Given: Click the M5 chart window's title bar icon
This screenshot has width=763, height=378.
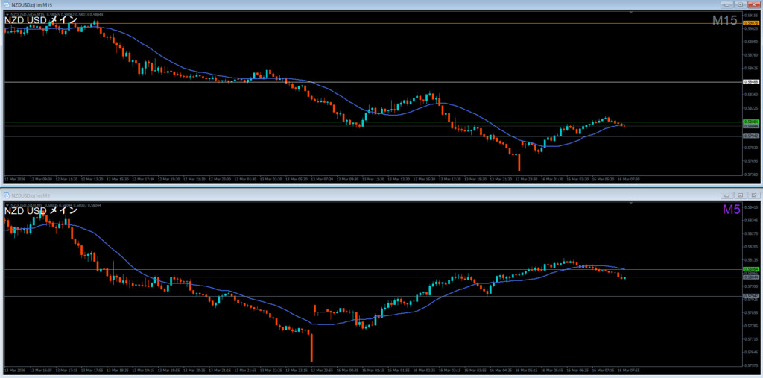Looking at the screenshot, I should pyautogui.click(x=5, y=195).
